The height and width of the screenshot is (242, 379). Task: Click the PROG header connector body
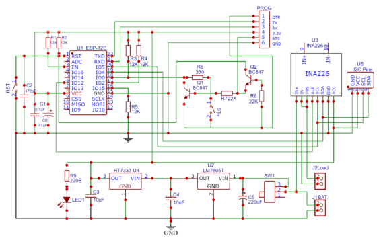tap(264, 30)
